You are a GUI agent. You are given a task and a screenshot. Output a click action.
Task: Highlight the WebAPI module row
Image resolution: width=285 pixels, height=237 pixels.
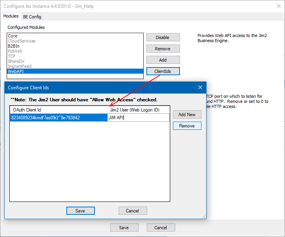point(75,71)
